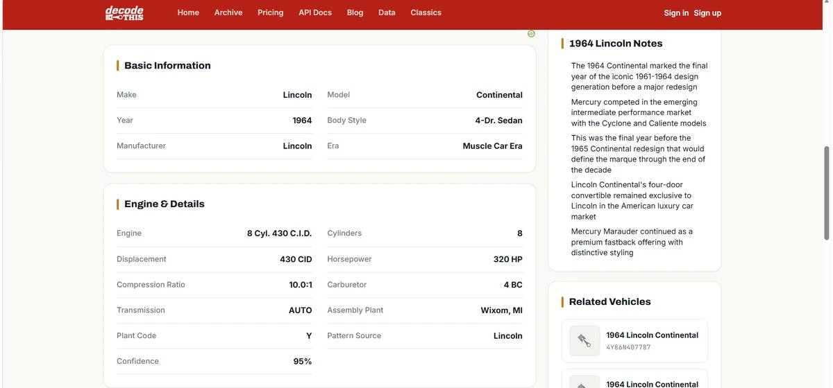Click the Manufacturer value Lincoln
This screenshot has height=388, width=833.
point(297,146)
